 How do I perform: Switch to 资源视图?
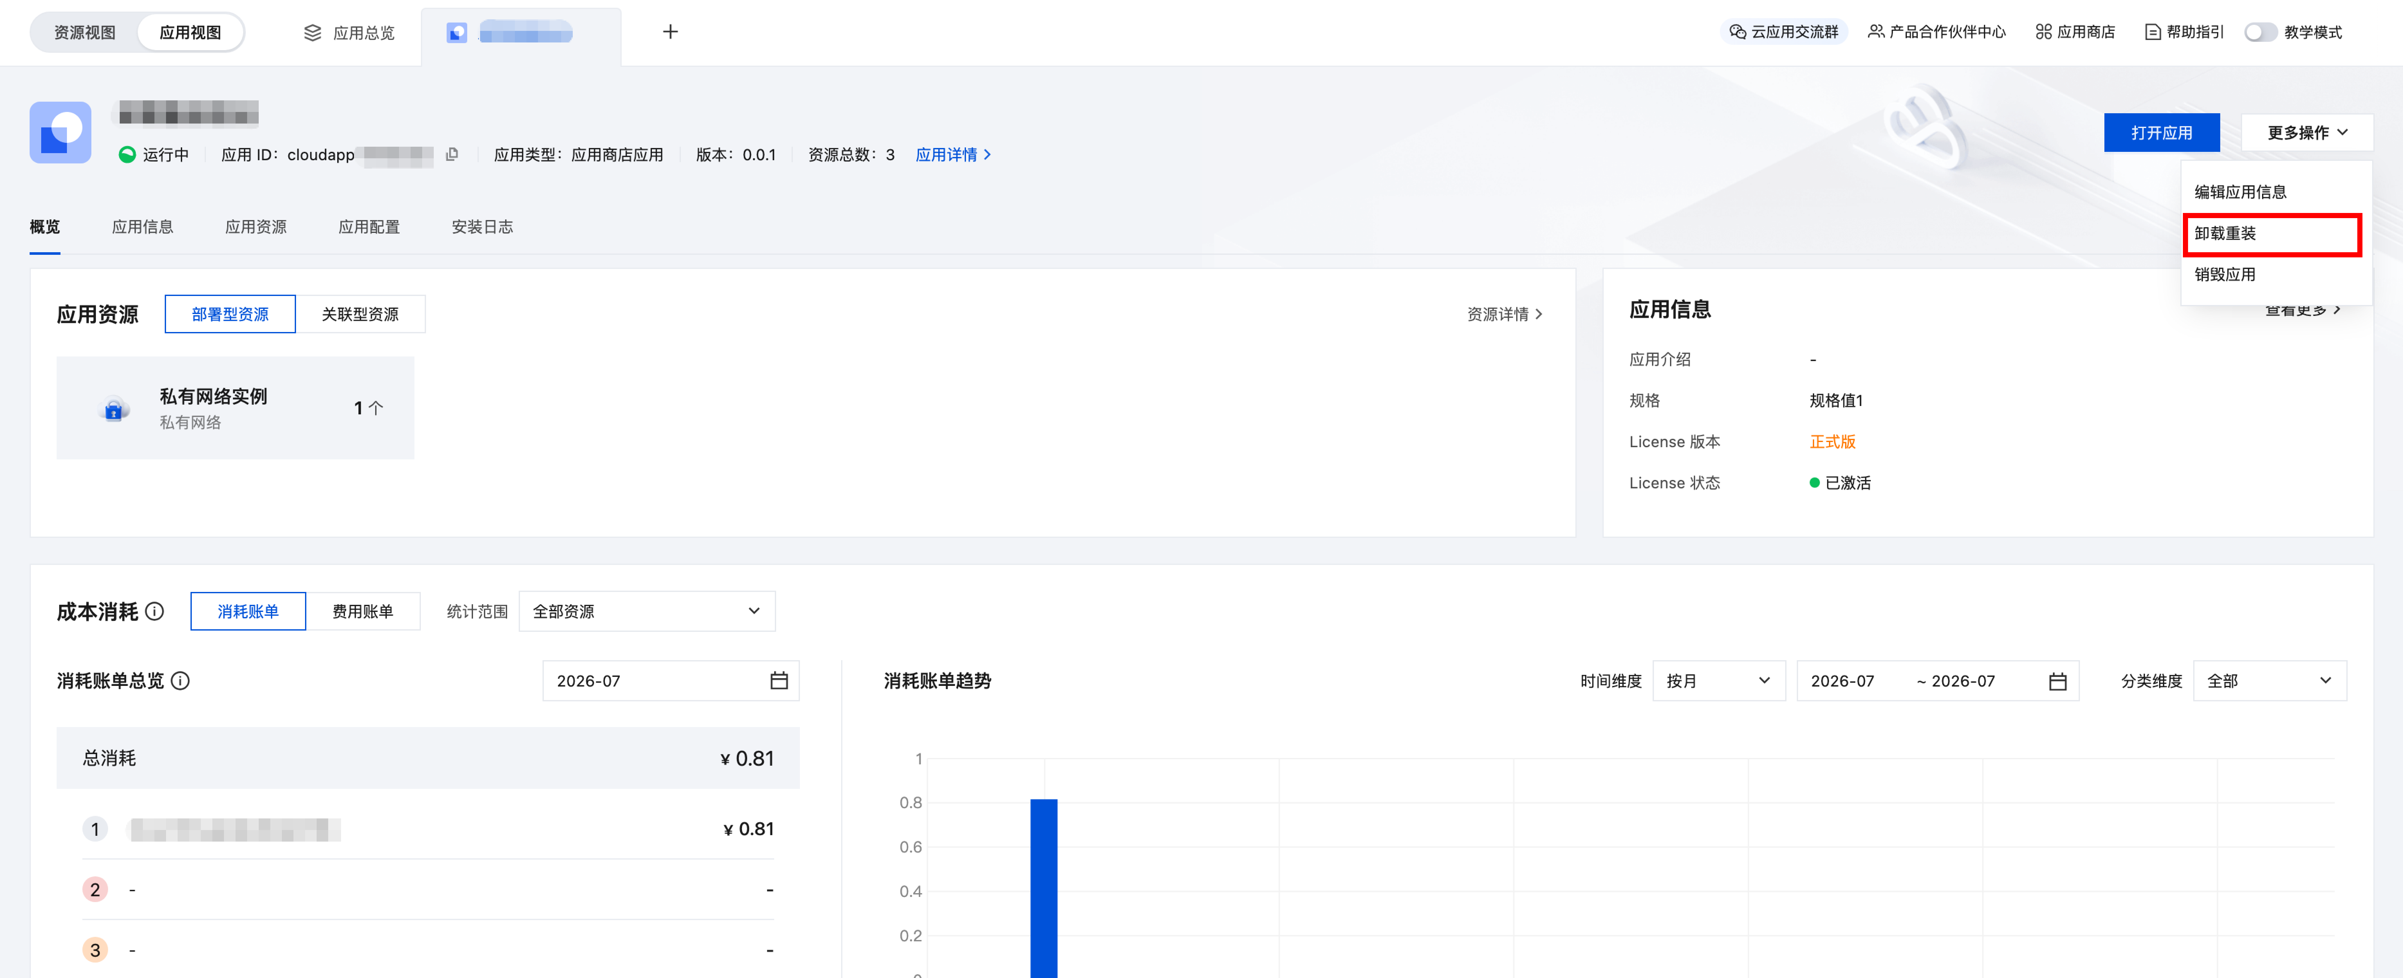coord(85,32)
